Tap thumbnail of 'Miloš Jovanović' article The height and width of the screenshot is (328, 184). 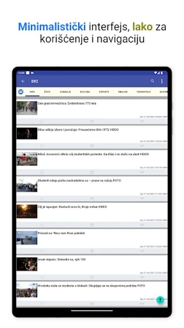click(27, 159)
